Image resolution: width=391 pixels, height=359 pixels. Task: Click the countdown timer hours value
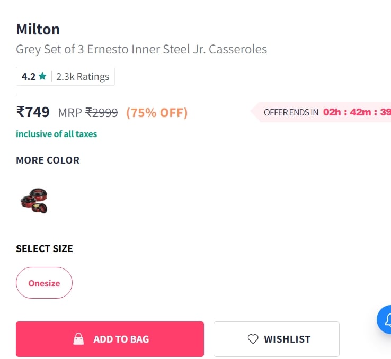tap(332, 112)
